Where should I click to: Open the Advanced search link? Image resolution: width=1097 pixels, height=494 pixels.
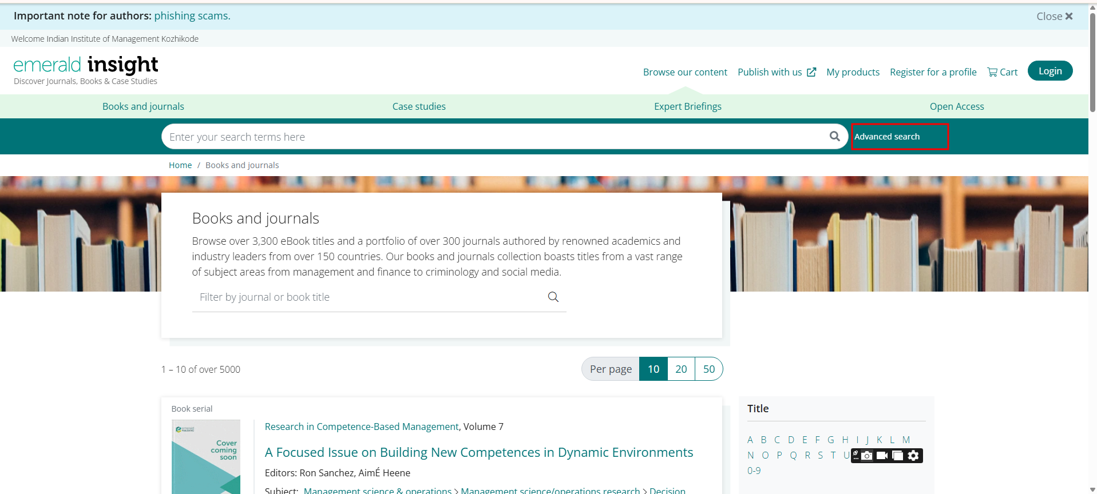click(x=887, y=137)
